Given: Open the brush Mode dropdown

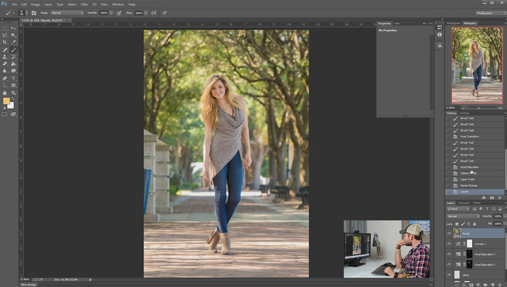Looking at the screenshot, I should pos(67,13).
